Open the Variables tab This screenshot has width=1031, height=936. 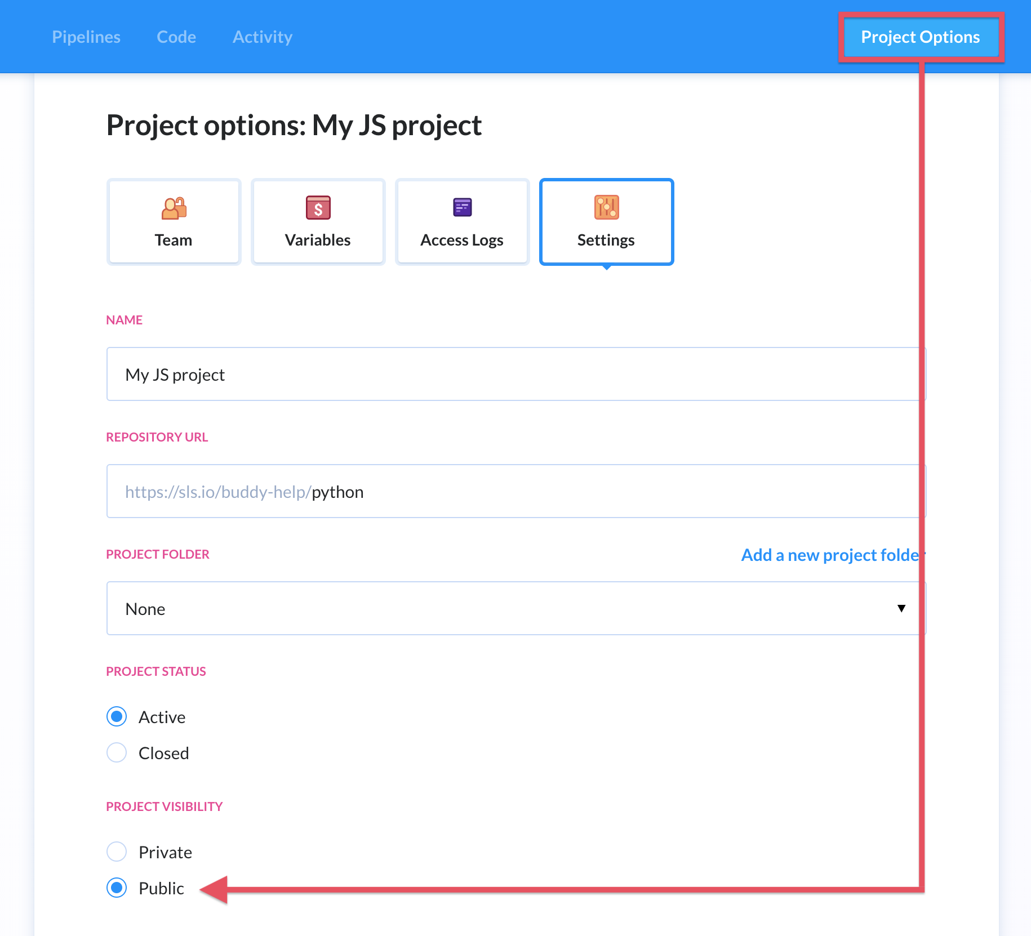(x=318, y=222)
